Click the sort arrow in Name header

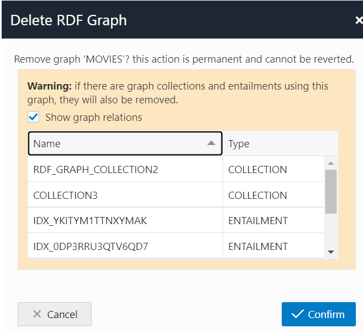pyautogui.click(x=211, y=143)
